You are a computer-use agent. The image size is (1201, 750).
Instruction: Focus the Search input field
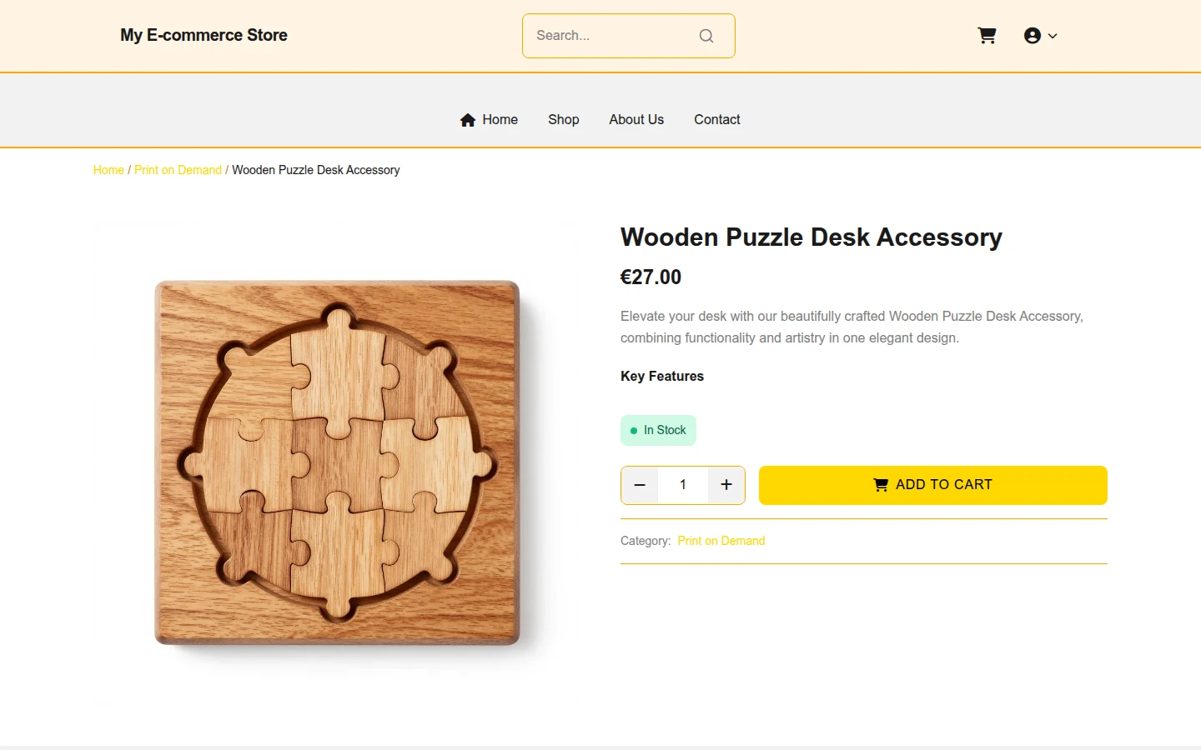[613, 36]
